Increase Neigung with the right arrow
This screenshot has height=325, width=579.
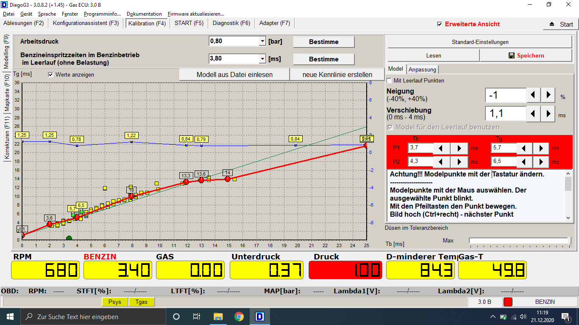[x=548, y=95]
